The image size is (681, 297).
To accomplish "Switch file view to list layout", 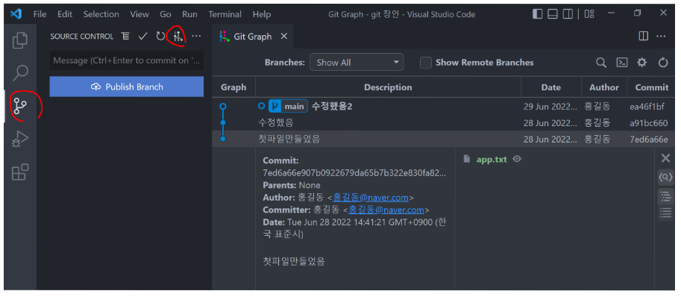I will coord(665,213).
